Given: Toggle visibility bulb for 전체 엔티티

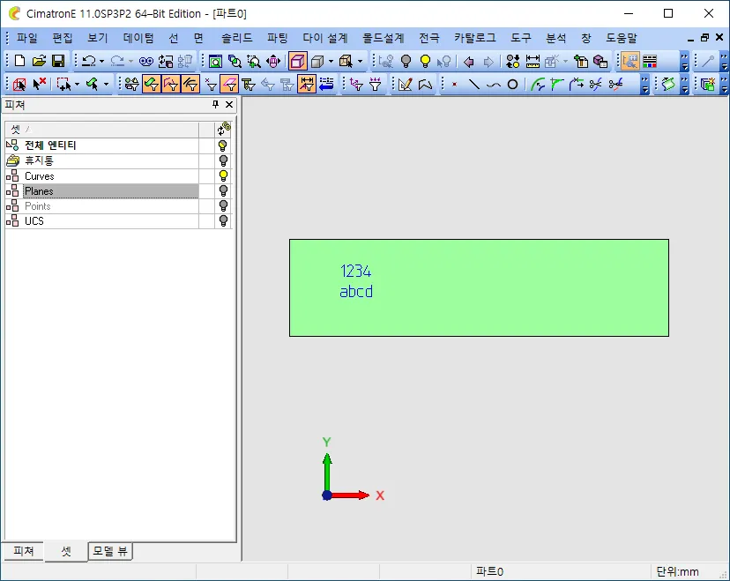Looking at the screenshot, I should 223,145.
